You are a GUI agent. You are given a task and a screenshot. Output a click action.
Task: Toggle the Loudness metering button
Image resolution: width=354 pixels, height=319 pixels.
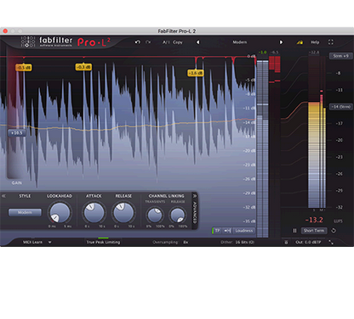pos(243,231)
